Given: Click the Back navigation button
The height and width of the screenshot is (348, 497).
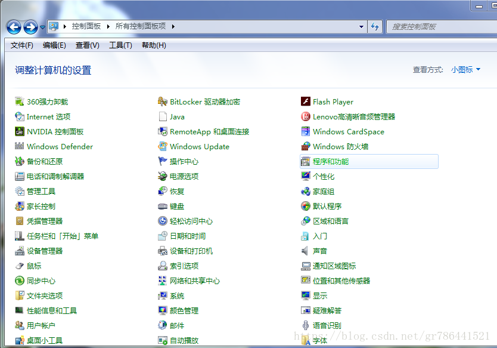Looking at the screenshot, I should click(14, 27).
